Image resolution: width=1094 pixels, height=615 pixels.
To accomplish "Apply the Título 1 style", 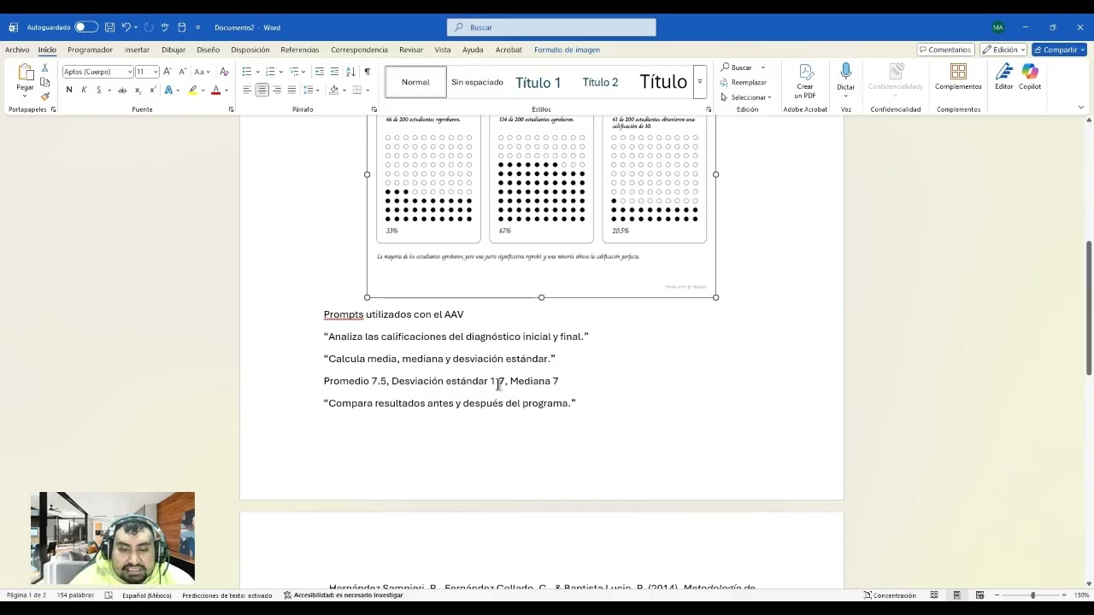I will 538,82.
